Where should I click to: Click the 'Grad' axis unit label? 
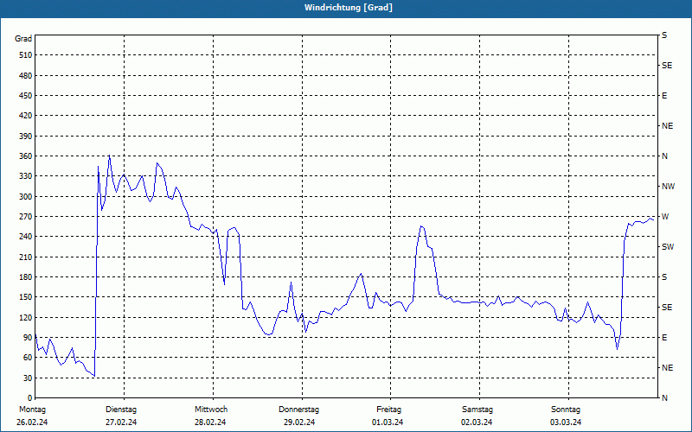coord(23,39)
